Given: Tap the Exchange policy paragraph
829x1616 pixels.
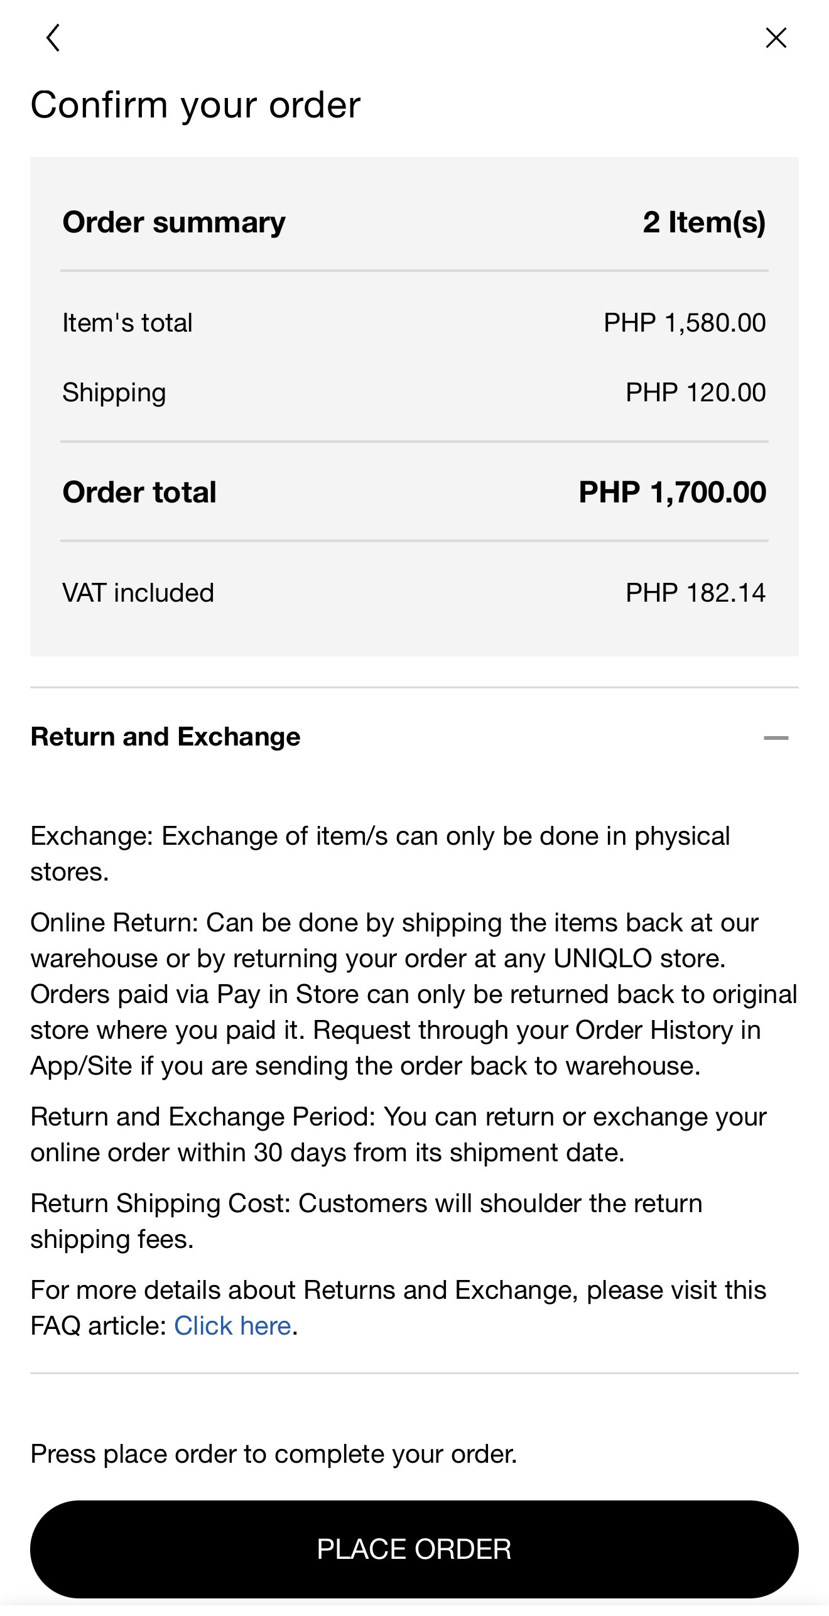Looking at the screenshot, I should (380, 854).
